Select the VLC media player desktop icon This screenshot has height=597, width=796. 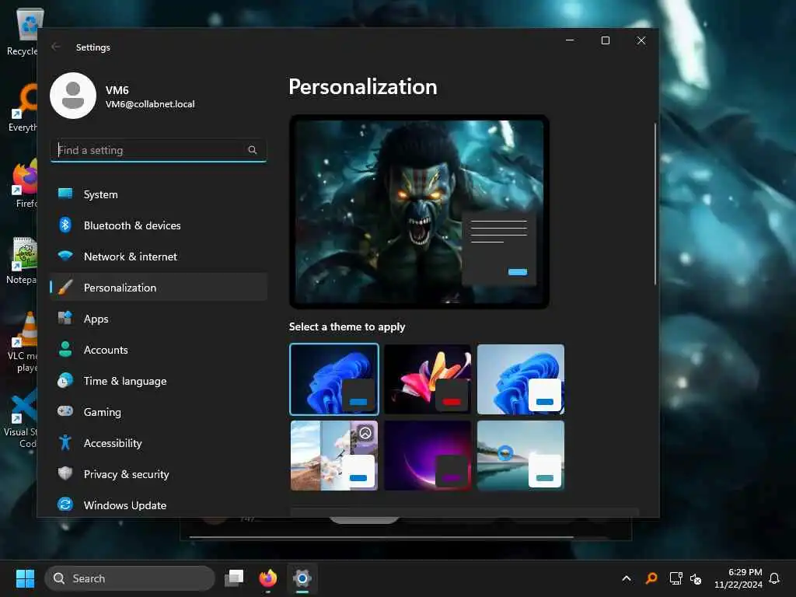point(23,343)
